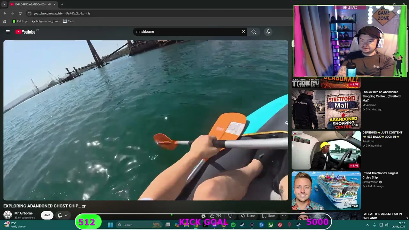Open the weather widget showing 13°C
This screenshot has width=409, height=230.
click(x=15, y=225)
